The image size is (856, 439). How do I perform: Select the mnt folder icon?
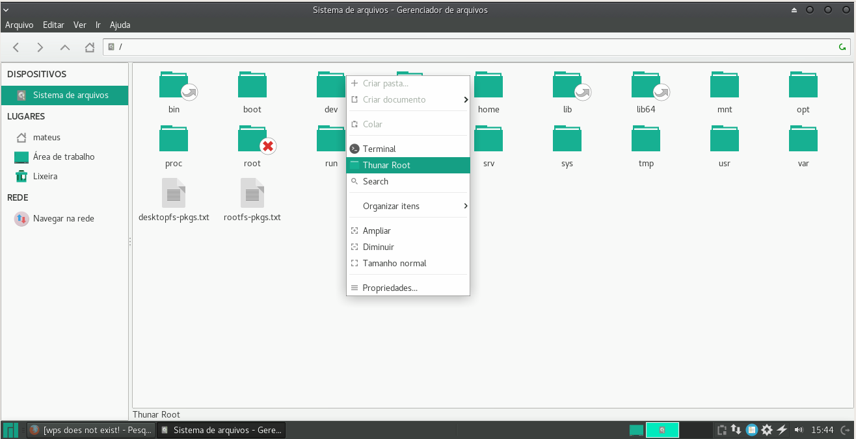coord(725,85)
